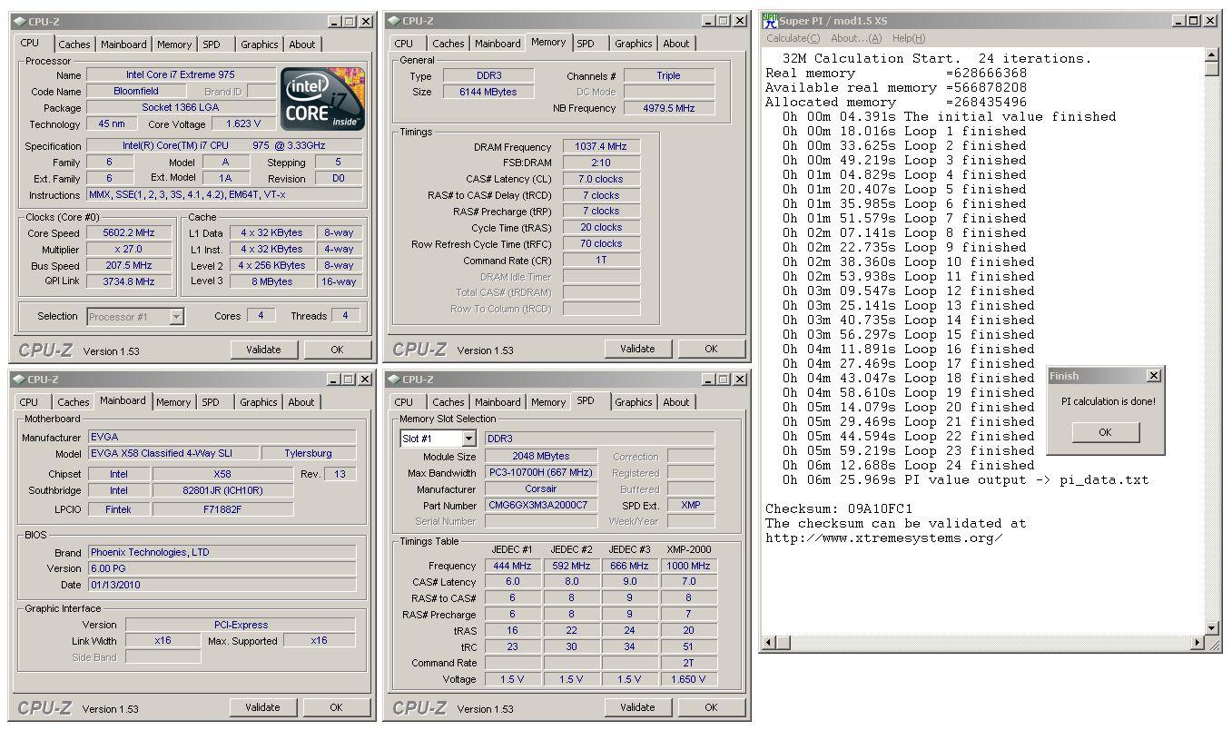1232x730 pixels.
Task: Click the Southbridge model 82801JR (ICH10R)
Action: point(222,490)
